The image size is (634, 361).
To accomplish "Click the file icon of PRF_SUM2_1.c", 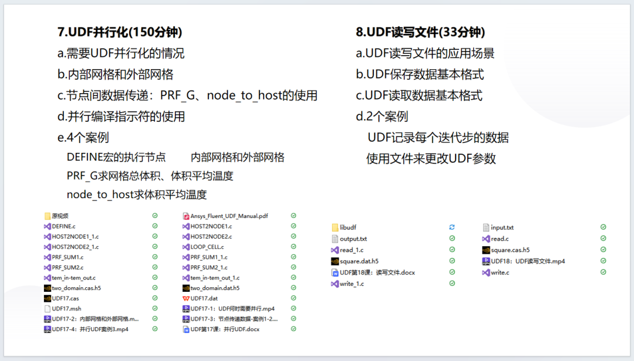I will coord(186,268).
